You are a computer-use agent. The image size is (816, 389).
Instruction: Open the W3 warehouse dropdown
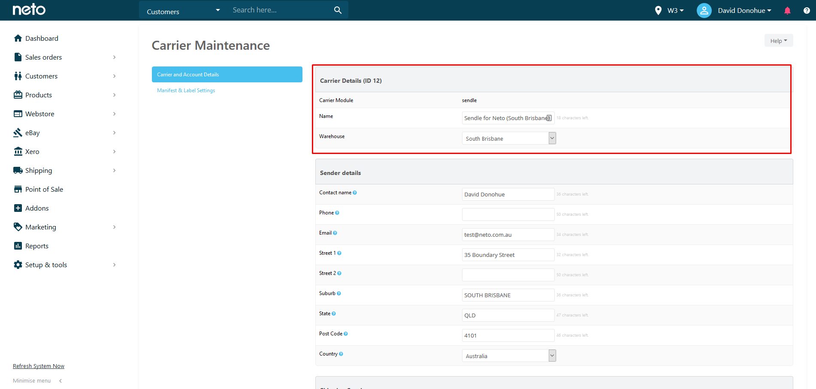tap(676, 10)
